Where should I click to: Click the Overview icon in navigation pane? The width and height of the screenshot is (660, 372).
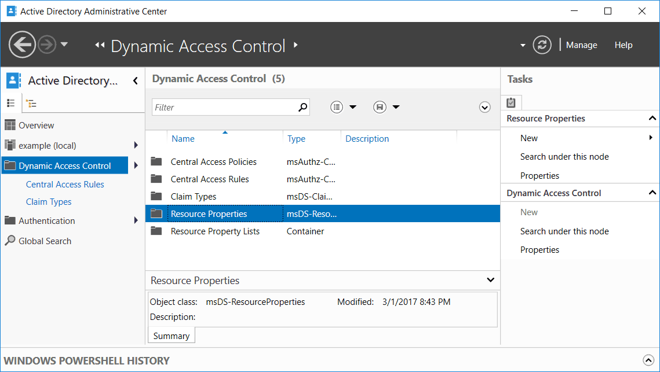(x=10, y=125)
